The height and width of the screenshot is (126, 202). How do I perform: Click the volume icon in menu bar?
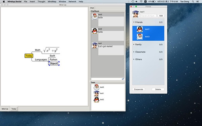pyautogui.click(x=137, y=2)
